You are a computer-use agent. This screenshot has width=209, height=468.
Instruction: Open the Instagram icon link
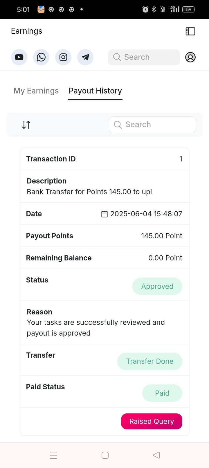(x=63, y=57)
